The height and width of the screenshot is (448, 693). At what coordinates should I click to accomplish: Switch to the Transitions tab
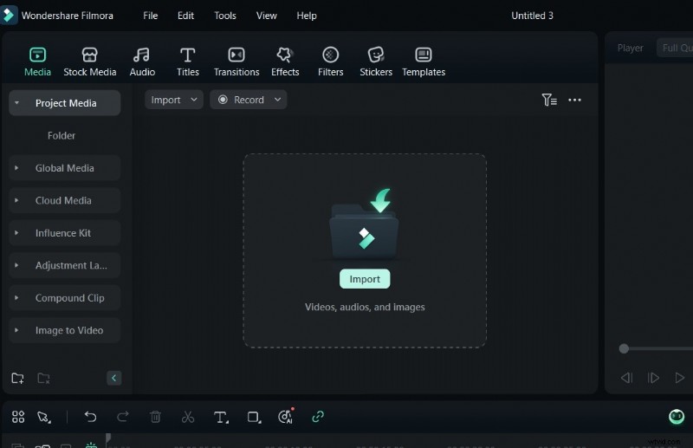point(236,62)
